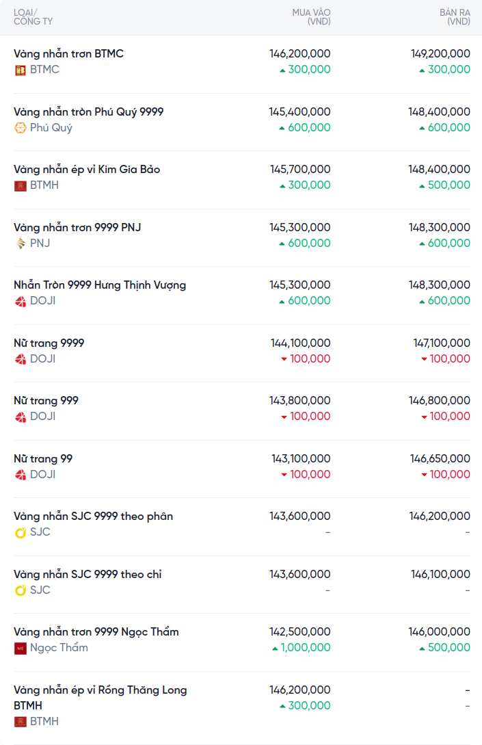Viewport: 482px width, 745px height.
Task: Open Nữ trang 999 listing
Action: click(46, 400)
